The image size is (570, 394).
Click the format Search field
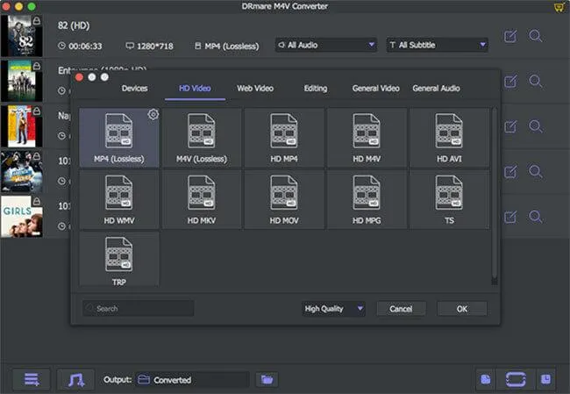139,309
